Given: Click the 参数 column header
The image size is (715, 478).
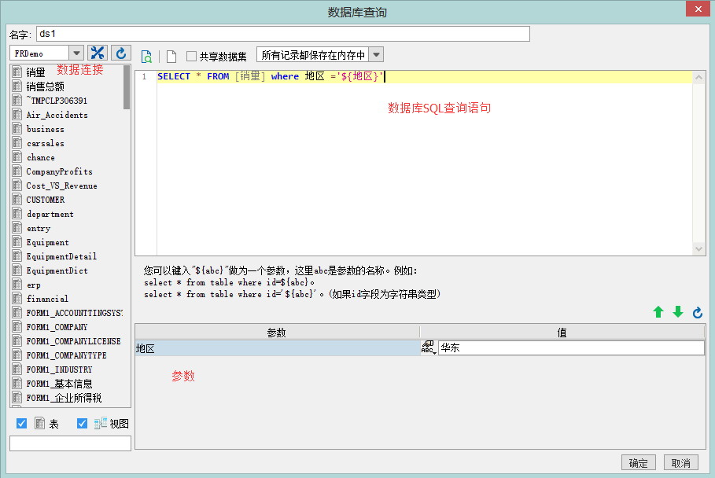Looking at the screenshot, I should (277, 333).
